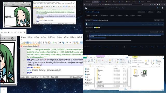Click browser bookmark star in address bar
The height and width of the screenshot is (93, 166).
point(143,5)
